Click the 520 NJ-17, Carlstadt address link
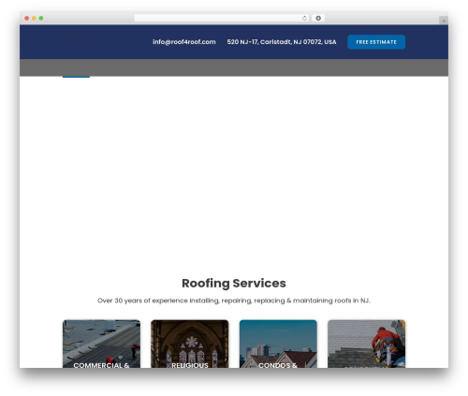Screen dimensions: 468x396 pos(282,42)
